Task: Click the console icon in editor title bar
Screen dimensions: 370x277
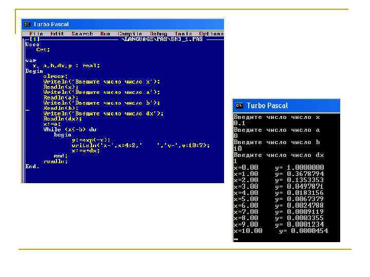Action: click(x=27, y=24)
